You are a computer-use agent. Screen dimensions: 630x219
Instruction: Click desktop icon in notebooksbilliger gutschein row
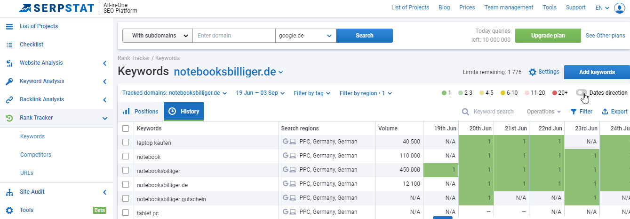(x=293, y=198)
